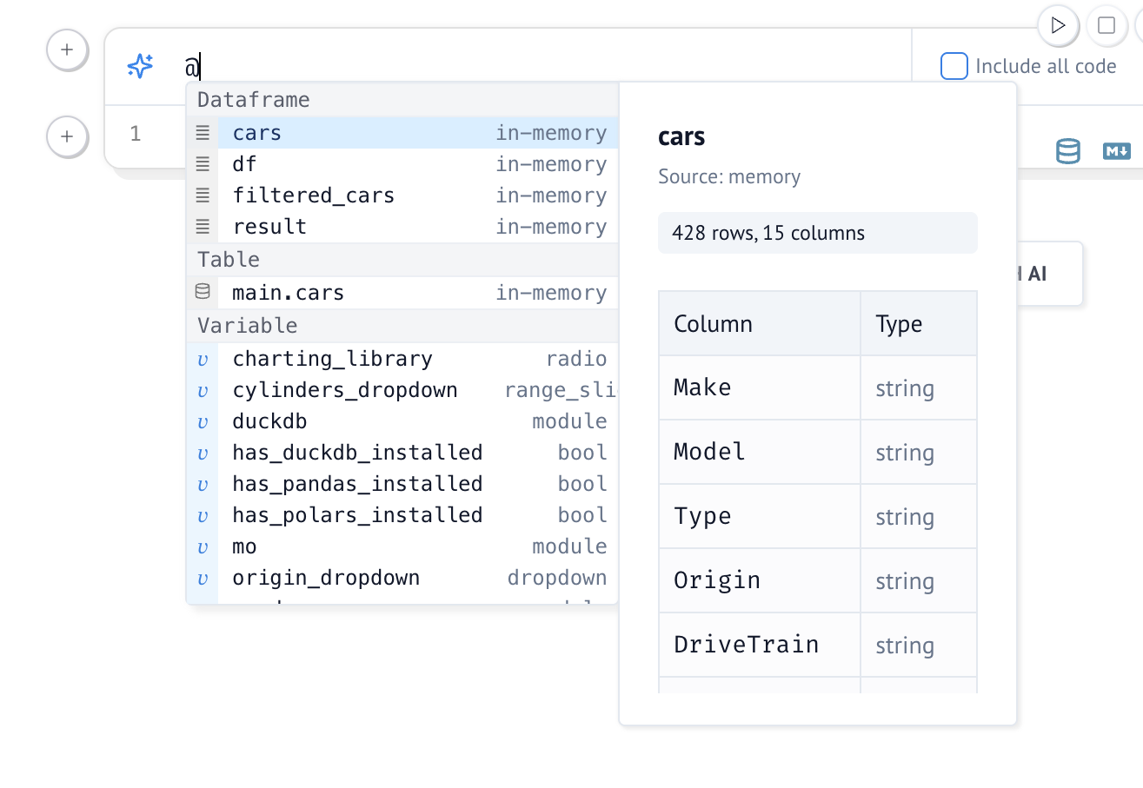Click variable icon beside charting_library
1143x788 pixels.
(203, 359)
